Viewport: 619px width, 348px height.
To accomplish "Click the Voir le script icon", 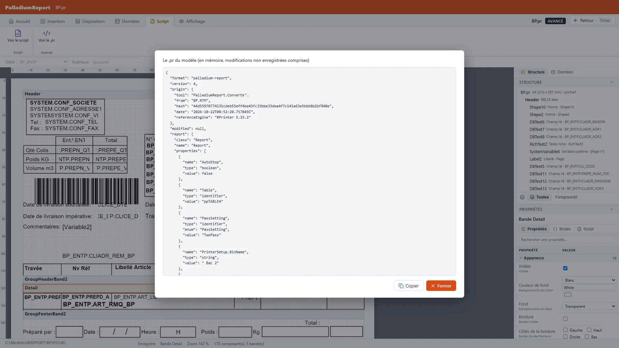I will [18, 33].
